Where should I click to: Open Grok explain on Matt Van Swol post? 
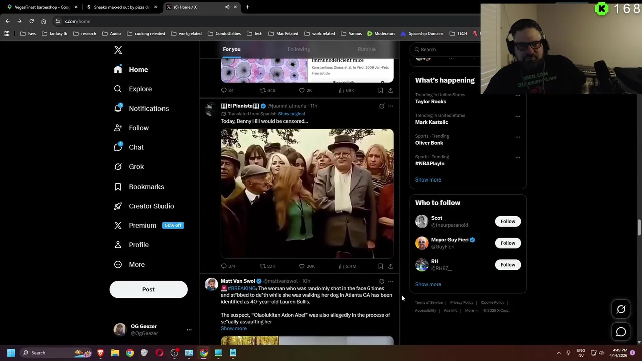[382, 281]
